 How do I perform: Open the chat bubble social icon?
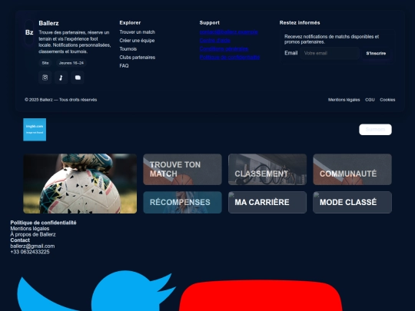(x=78, y=78)
